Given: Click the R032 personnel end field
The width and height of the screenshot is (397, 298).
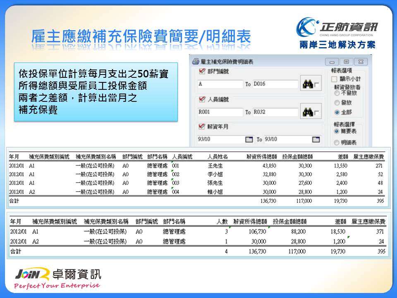Looking at the screenshot, I should click(x=275, y=112).
